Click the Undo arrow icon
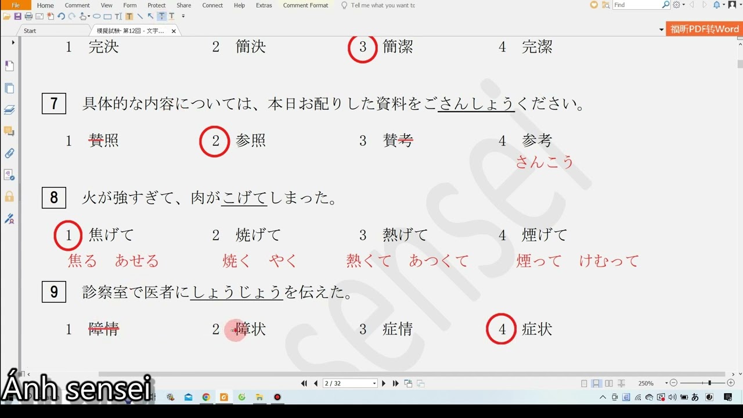 (61, 16)
